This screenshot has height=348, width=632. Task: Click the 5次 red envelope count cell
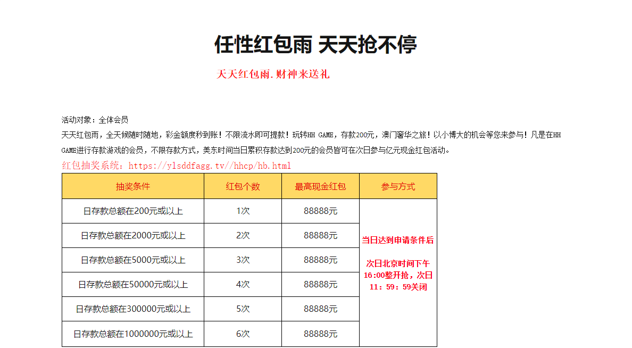click(243, 309)
